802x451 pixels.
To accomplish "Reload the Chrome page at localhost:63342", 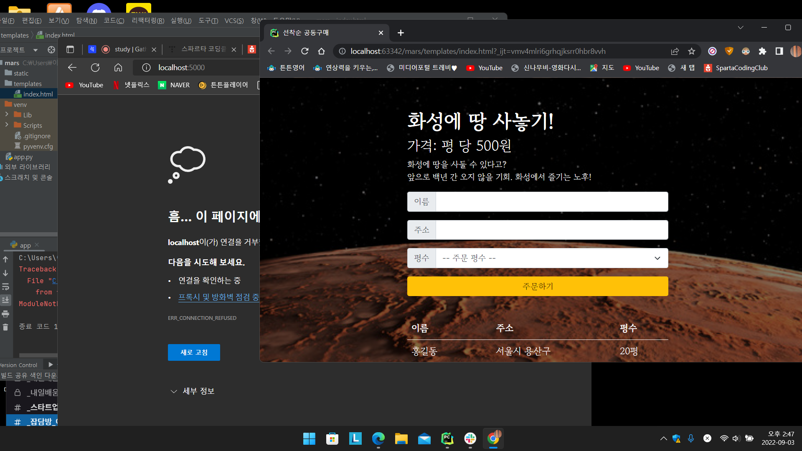I will click(305, 51).
